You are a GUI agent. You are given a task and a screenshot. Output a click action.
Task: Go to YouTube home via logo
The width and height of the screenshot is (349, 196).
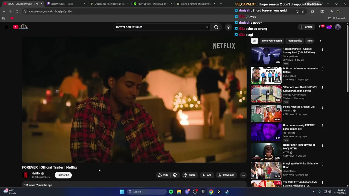[21, 27]
